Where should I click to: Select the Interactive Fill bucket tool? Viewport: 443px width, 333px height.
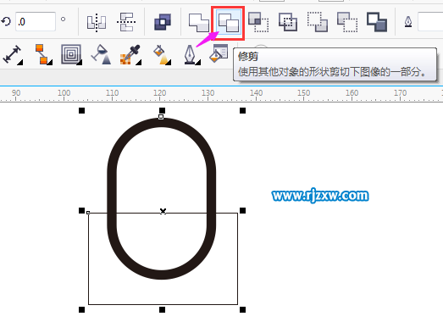[162, 54]
